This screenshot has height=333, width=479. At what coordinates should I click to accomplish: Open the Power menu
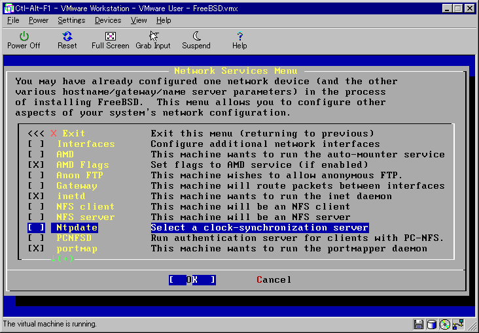(x=39, y=20)
